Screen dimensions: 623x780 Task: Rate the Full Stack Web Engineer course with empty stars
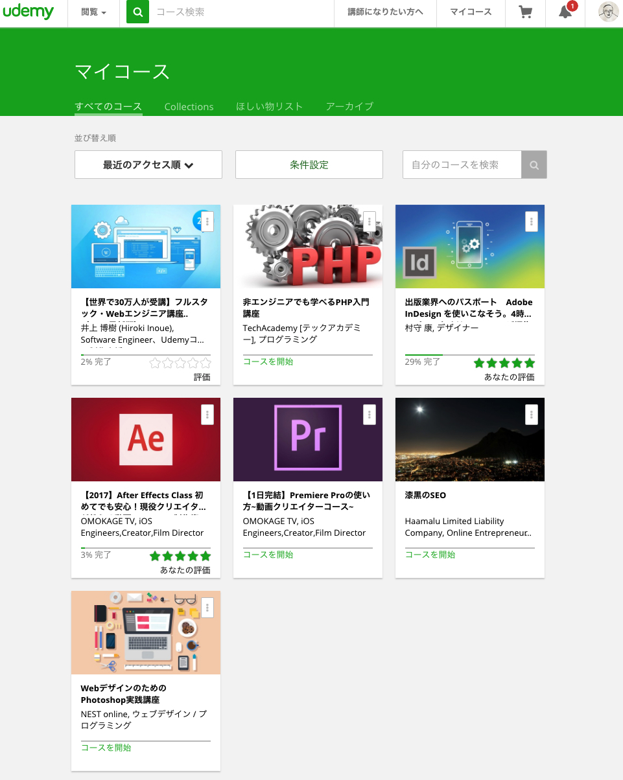coord(180,363)
